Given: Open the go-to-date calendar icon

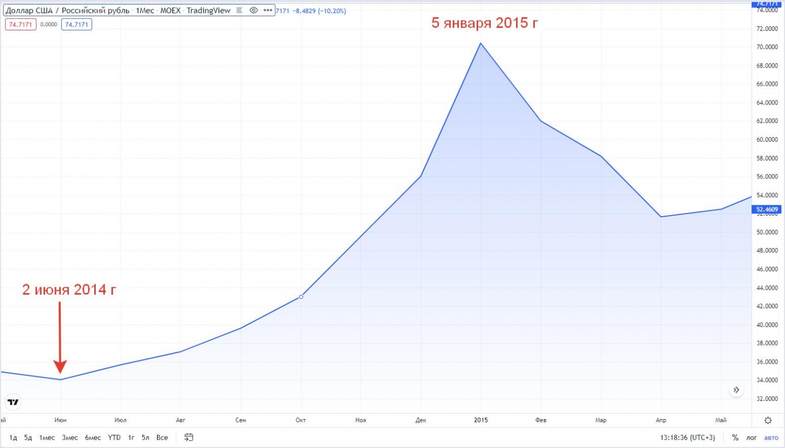Looking at the screenshot, I should coord(189,438).
